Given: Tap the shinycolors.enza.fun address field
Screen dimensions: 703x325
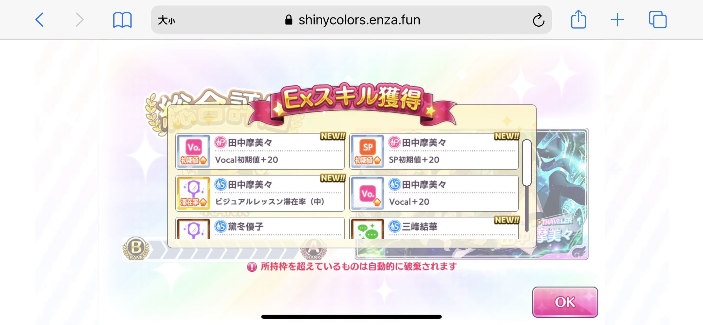Looking at the screenshot, I should [351, 20].
